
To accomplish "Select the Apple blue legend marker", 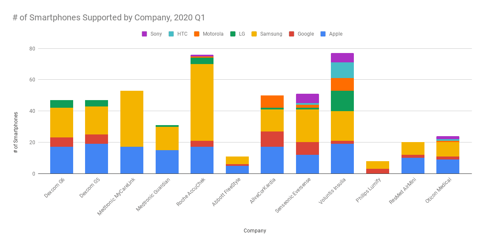I will [323, 34].
